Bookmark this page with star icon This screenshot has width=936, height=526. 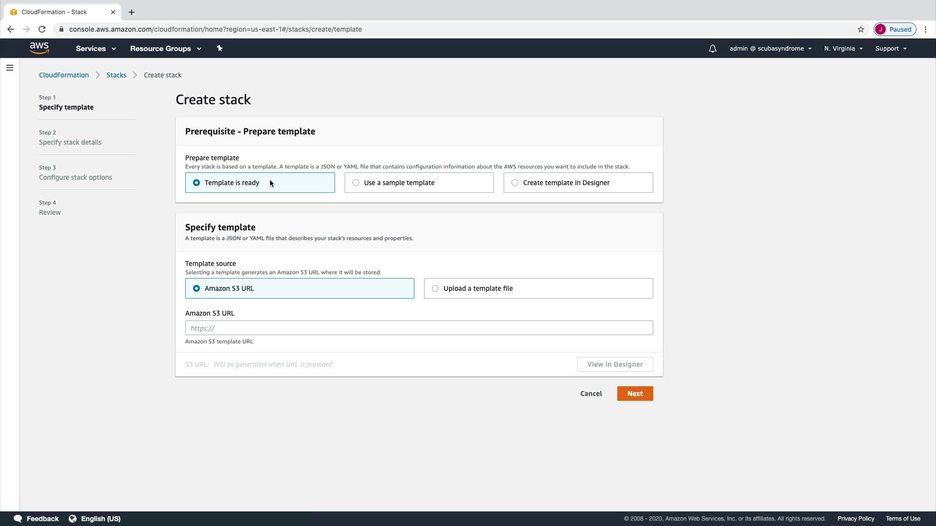tap(861, 29)
